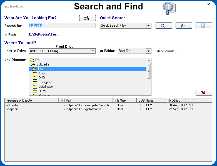Click the 31-Aug-10 12:39:16 modified date
This screenshot has height=166, width=217.
pos(182,105)
